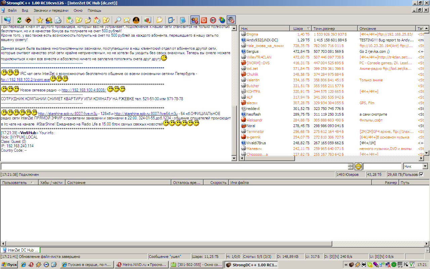Open the Закачки и передачи menu
The height and width of the screenshot is (269, 430).
(x=51, y=10)
